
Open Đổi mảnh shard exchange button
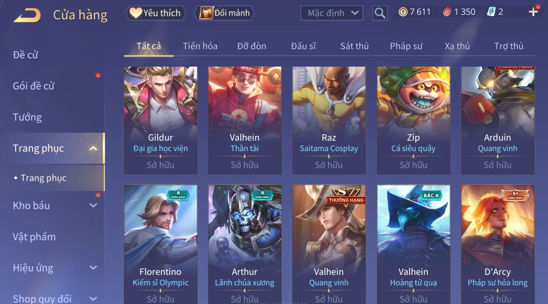click(x=224, y=13)
